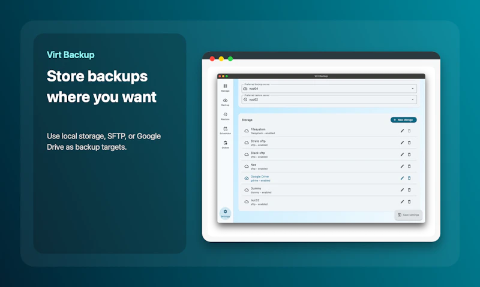The image size is (480, 287).
Task: Open the Queue section in sidebar
Action: click(x=226, y=144)
